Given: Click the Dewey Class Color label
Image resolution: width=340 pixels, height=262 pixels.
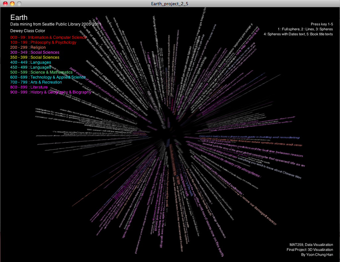Looking at the screenshot, I should click(28, 31).
